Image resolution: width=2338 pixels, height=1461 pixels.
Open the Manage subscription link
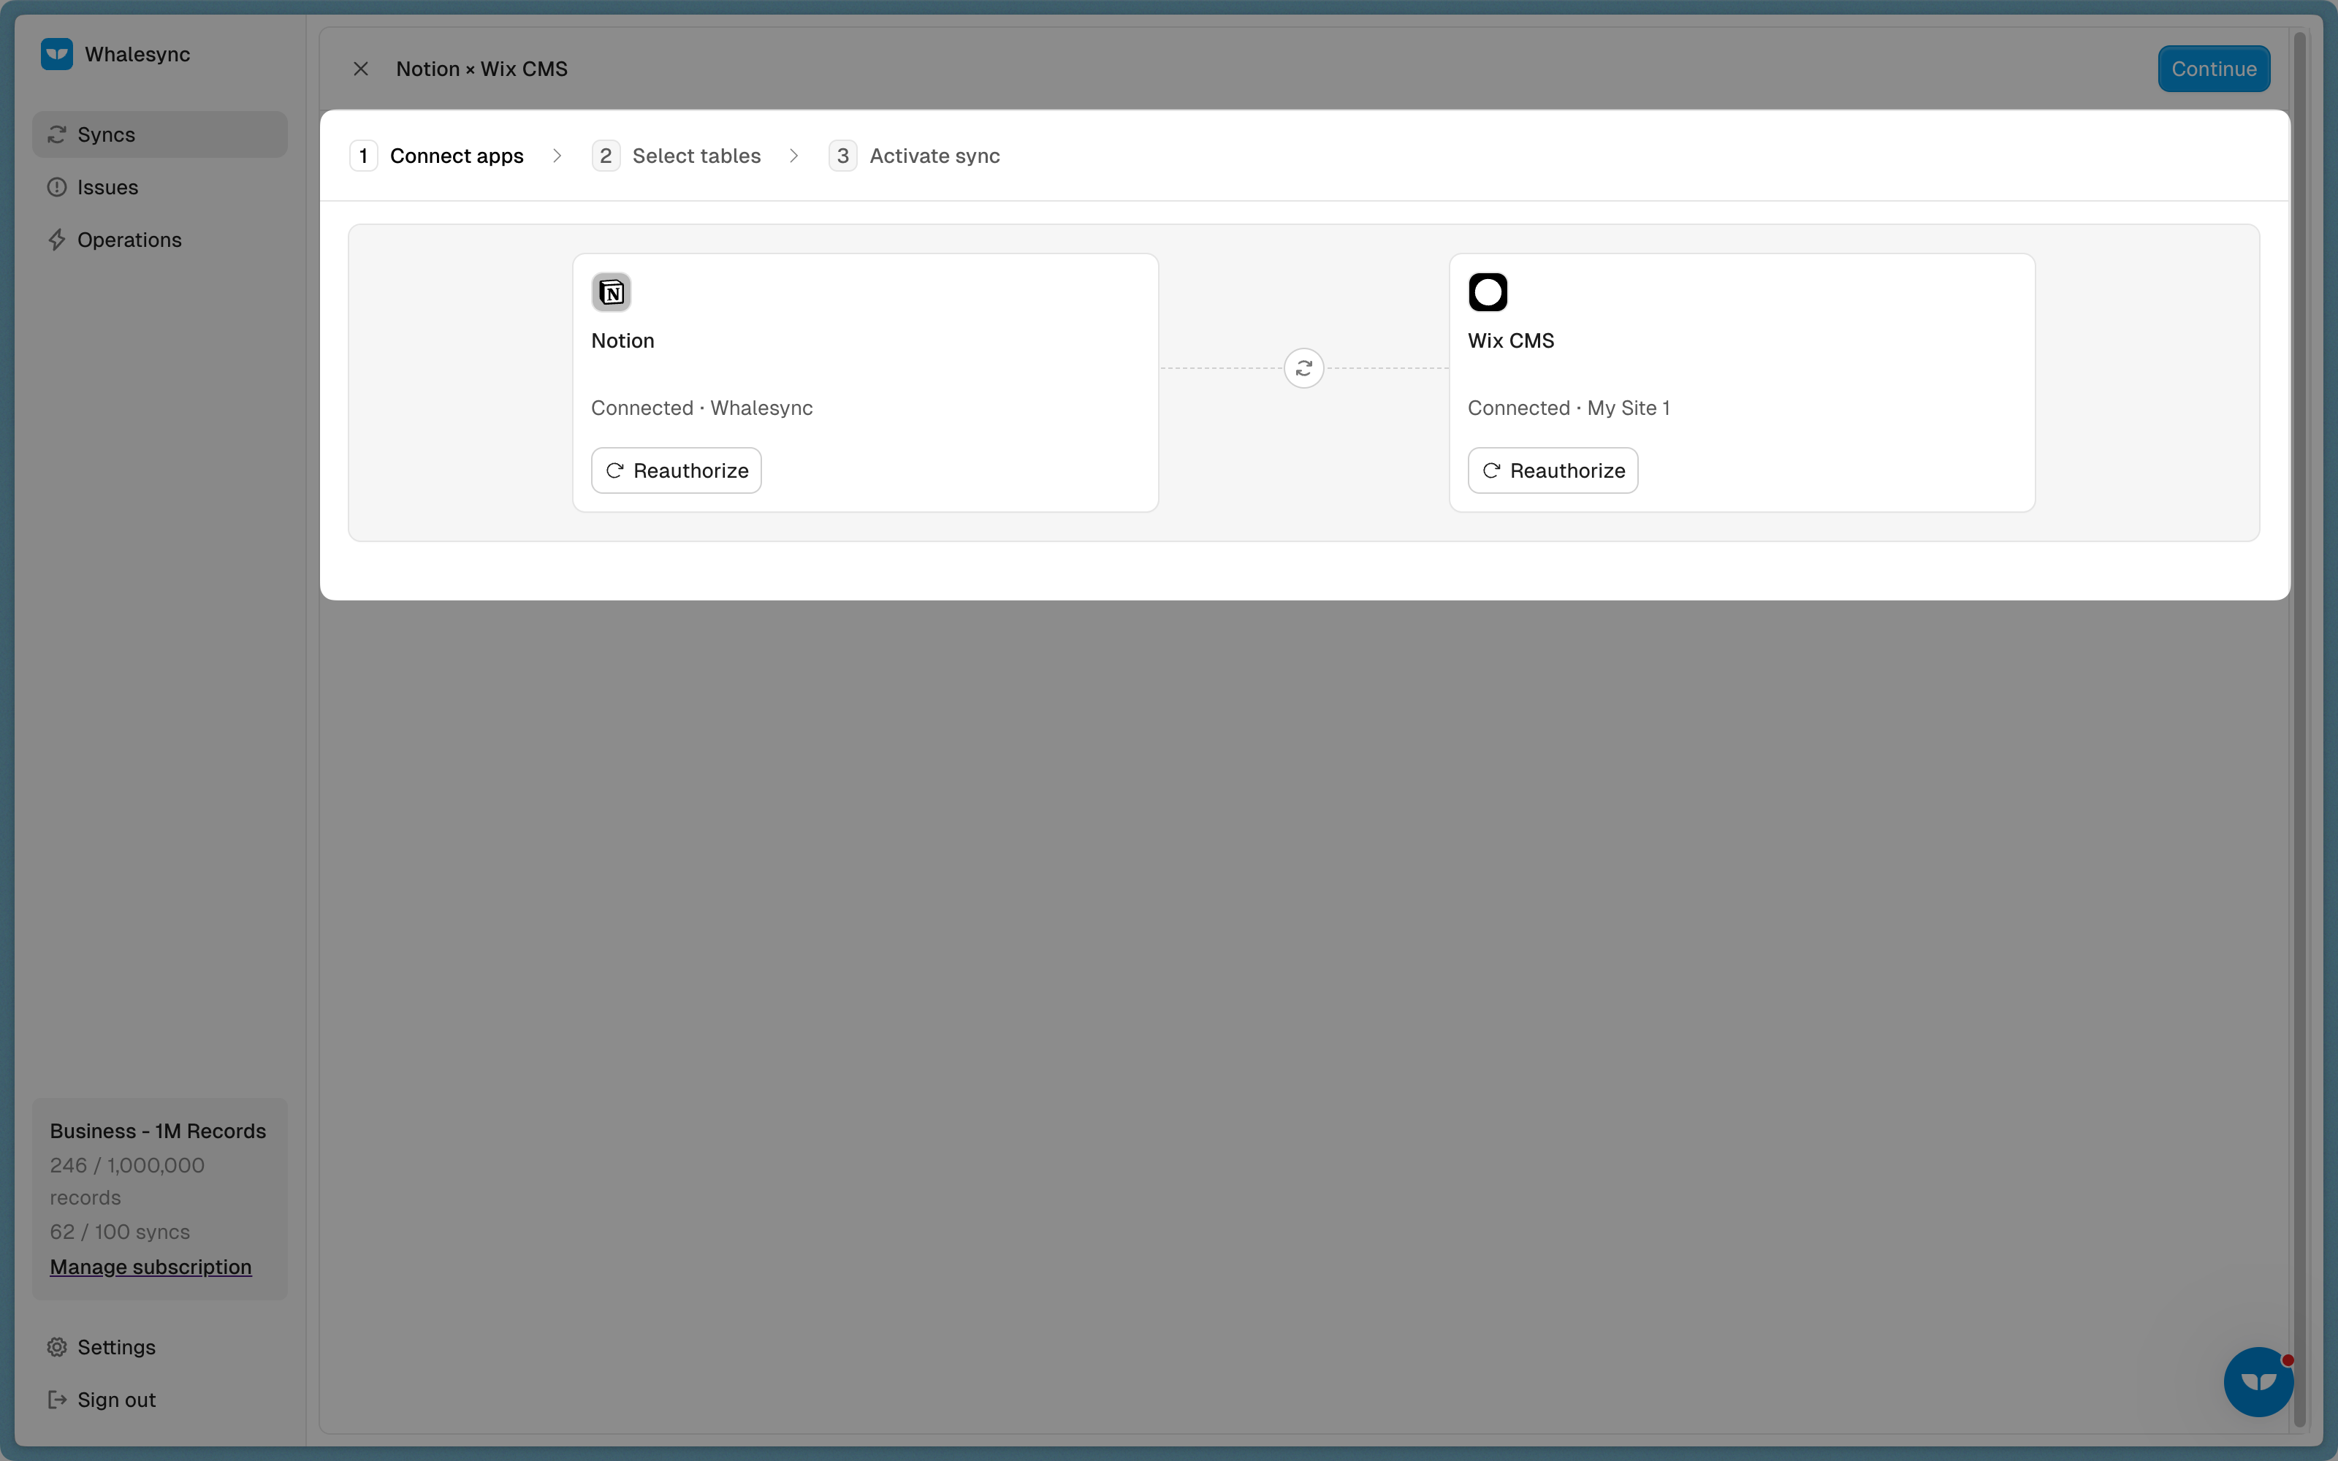pos(151,1267)
